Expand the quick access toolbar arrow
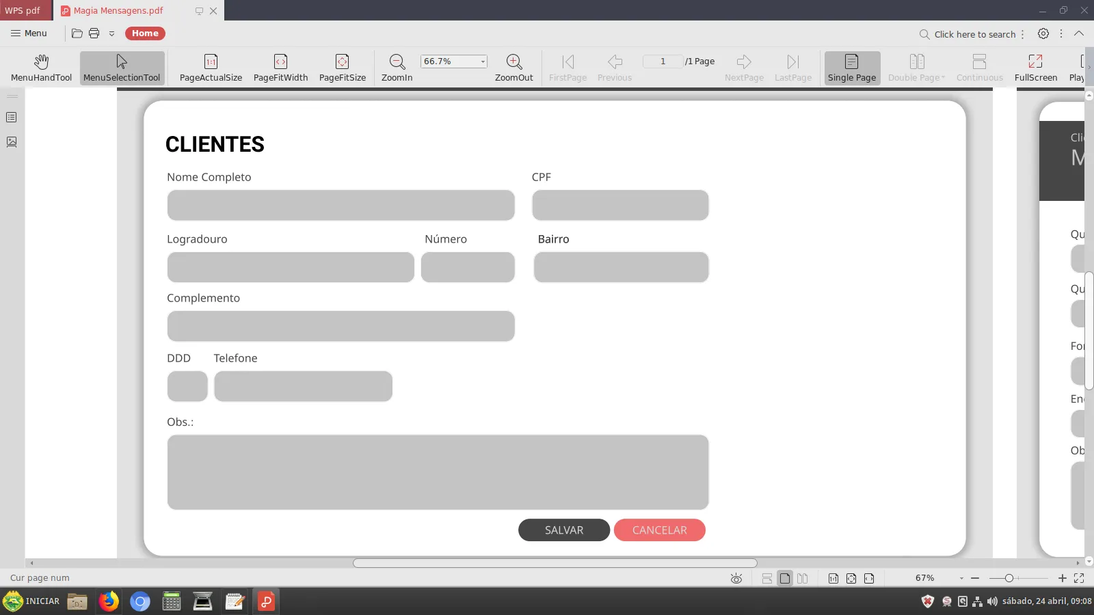 coord(111,33)
